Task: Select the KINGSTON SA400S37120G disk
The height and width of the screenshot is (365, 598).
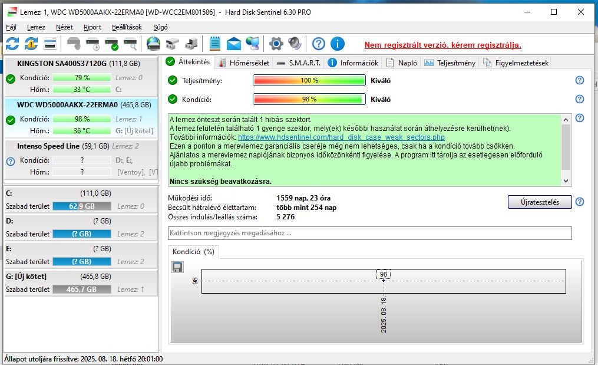Action: 81,76
